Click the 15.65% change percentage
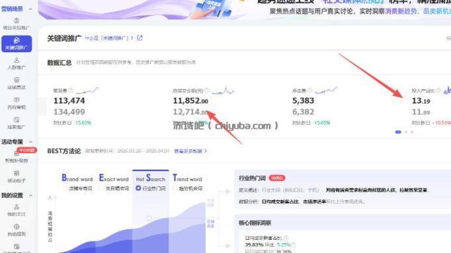This screenshot has width=451, height=253. pyautogui.click(x=322, y=123)
